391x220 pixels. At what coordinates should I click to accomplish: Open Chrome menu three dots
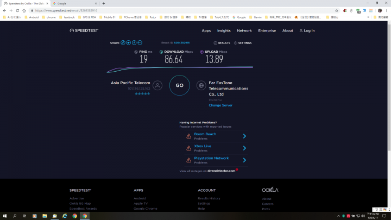387,10
